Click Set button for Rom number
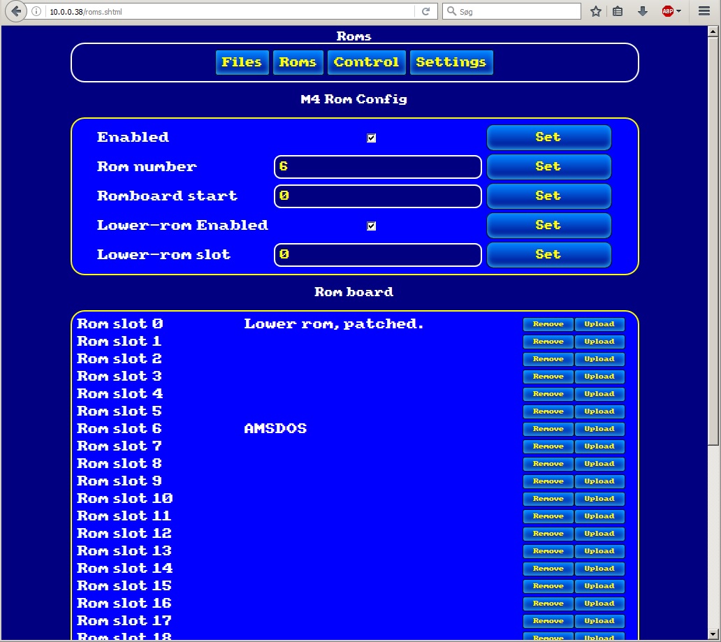Screen dimensions: 721x642 (x=548, y=166)
